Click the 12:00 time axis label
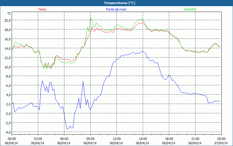The height and width of the screenshot is (146, 233). click(117, 139)
